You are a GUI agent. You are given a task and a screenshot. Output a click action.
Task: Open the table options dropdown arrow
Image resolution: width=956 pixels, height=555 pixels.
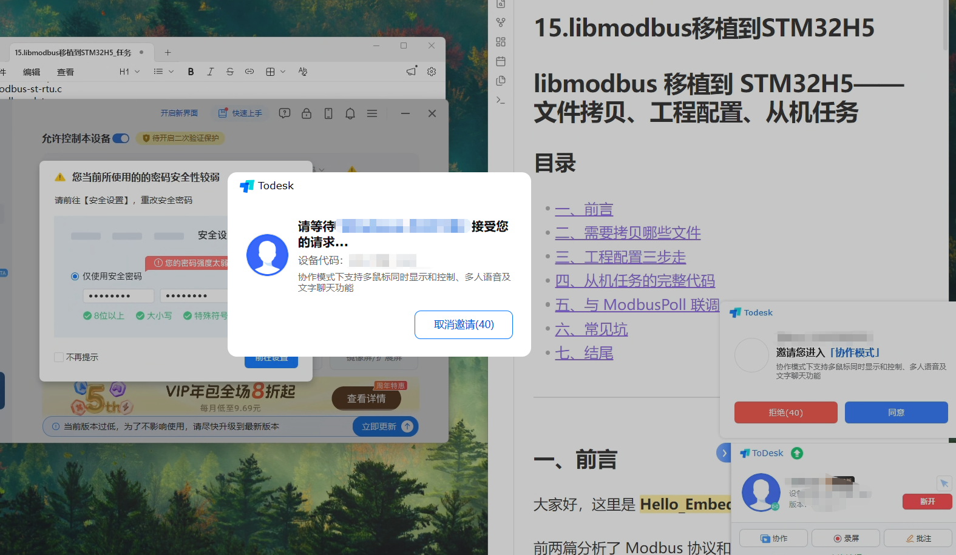[x=283, y=72]
